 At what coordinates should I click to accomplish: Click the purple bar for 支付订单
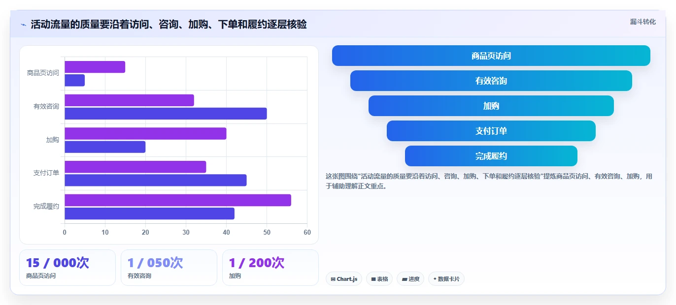135,167
